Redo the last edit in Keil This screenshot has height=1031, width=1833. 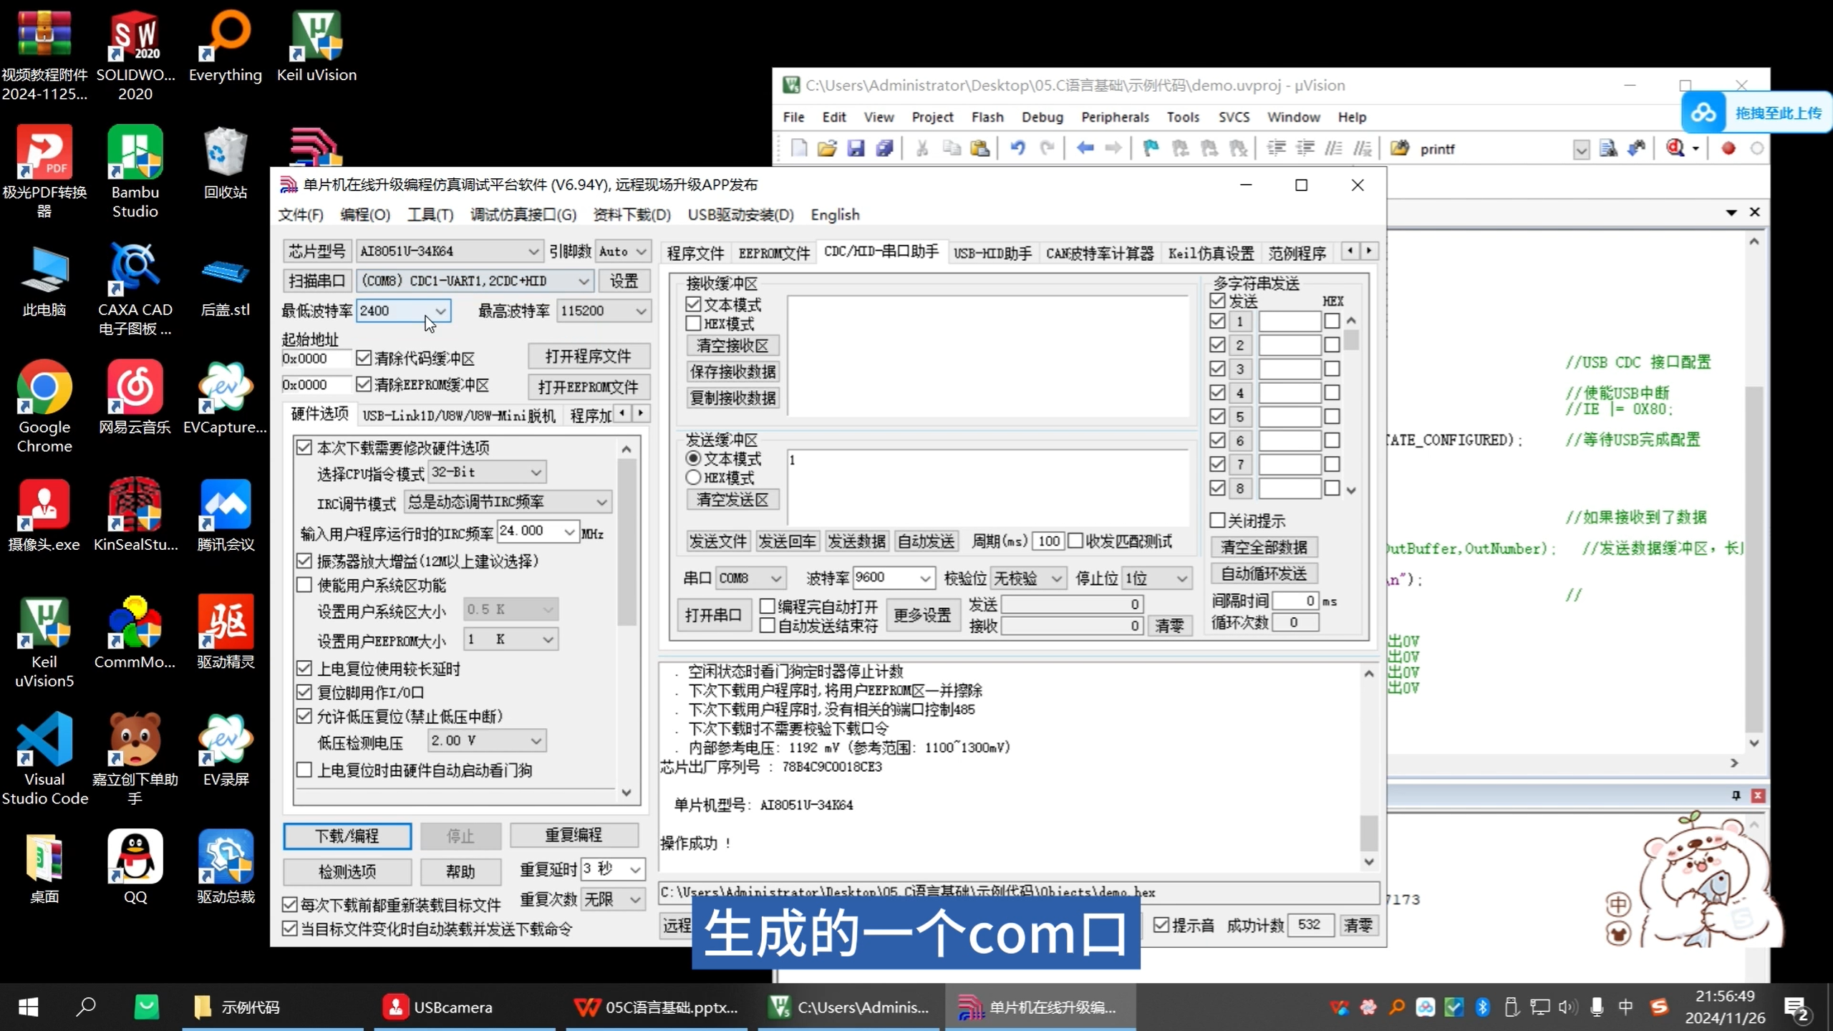coord(1047,148)
